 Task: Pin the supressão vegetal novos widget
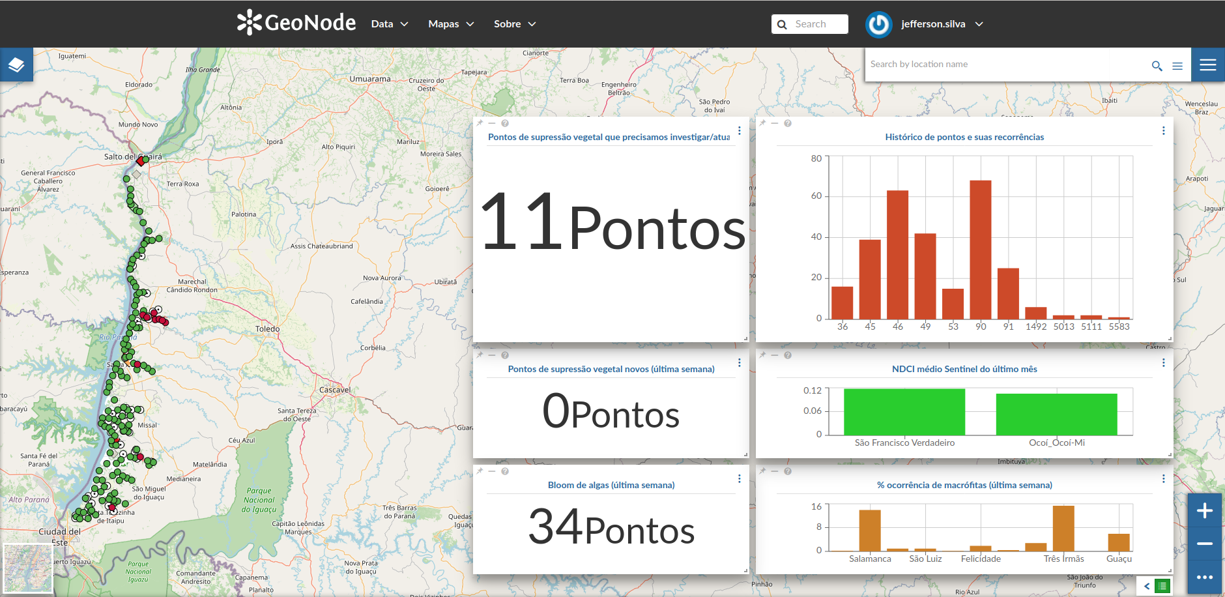[x=480, y=355]
